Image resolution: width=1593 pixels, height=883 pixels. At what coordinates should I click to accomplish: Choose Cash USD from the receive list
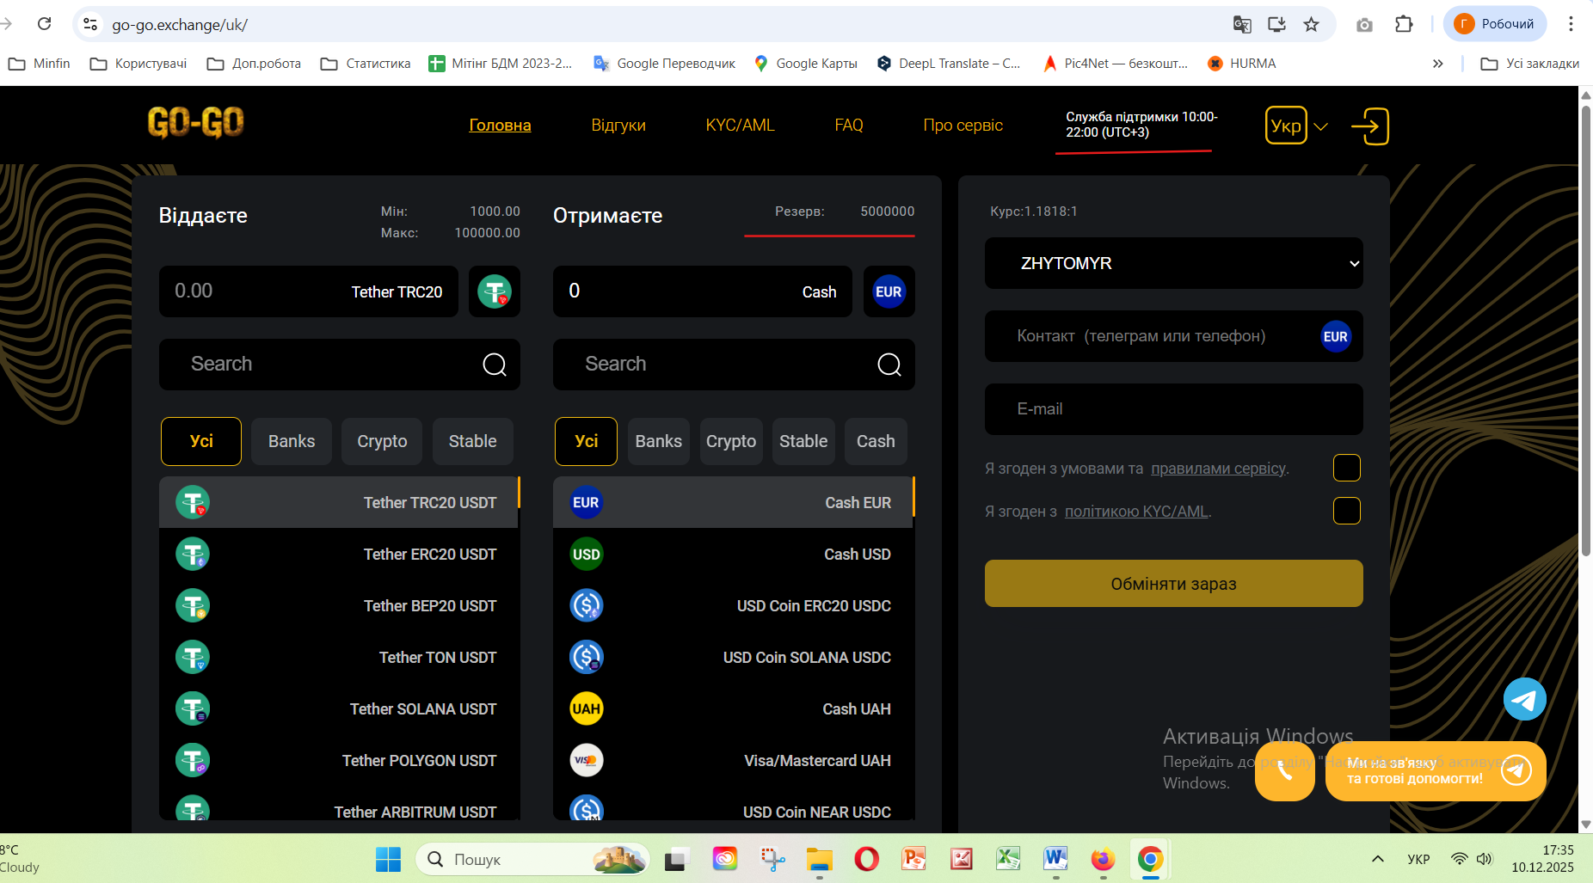[x=733, y=554]
